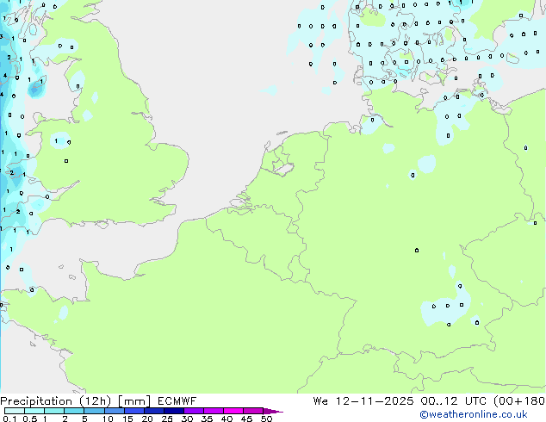
Task: Click the "ECMWF" model label
Action: point(177,401)
